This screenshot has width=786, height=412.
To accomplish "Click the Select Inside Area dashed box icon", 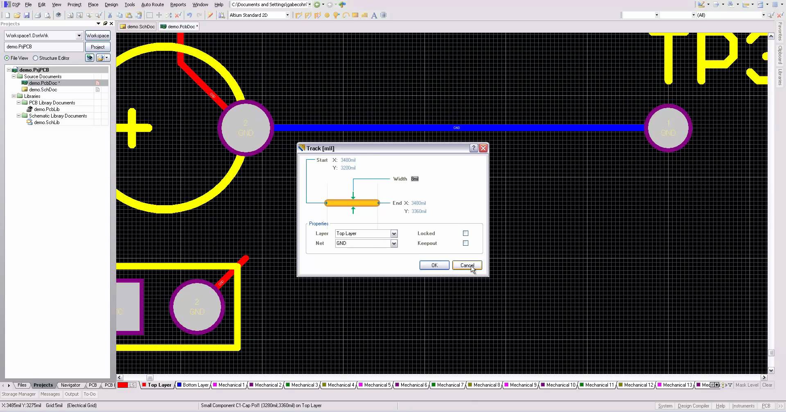I will (x=149, y=15).
